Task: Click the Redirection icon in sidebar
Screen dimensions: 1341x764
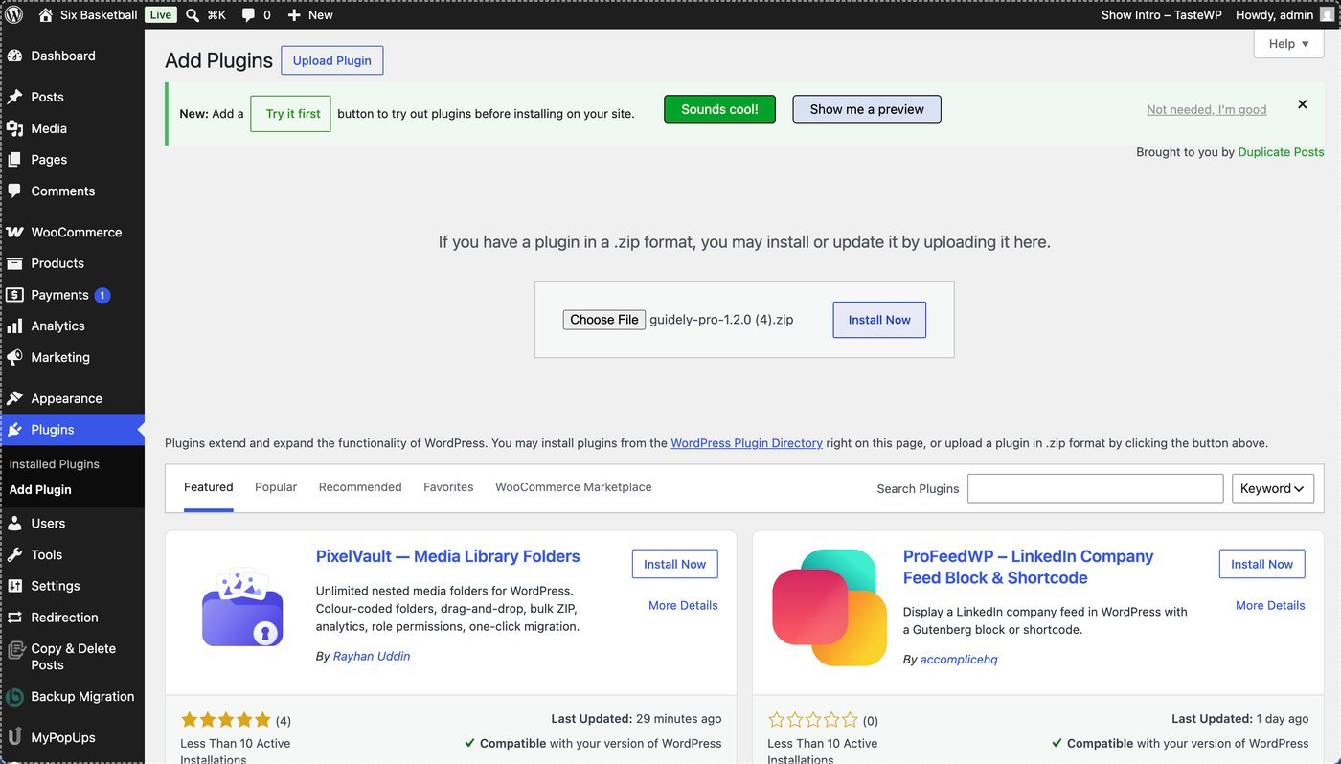Action: click(14, 618)
